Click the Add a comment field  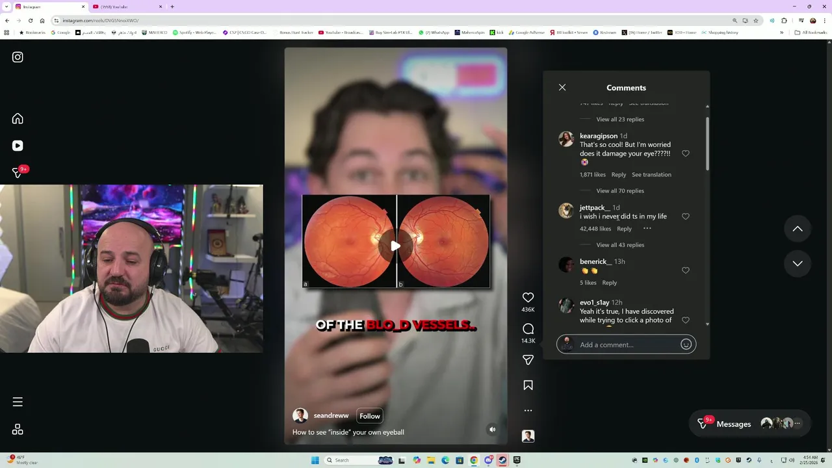click(627, 344)
